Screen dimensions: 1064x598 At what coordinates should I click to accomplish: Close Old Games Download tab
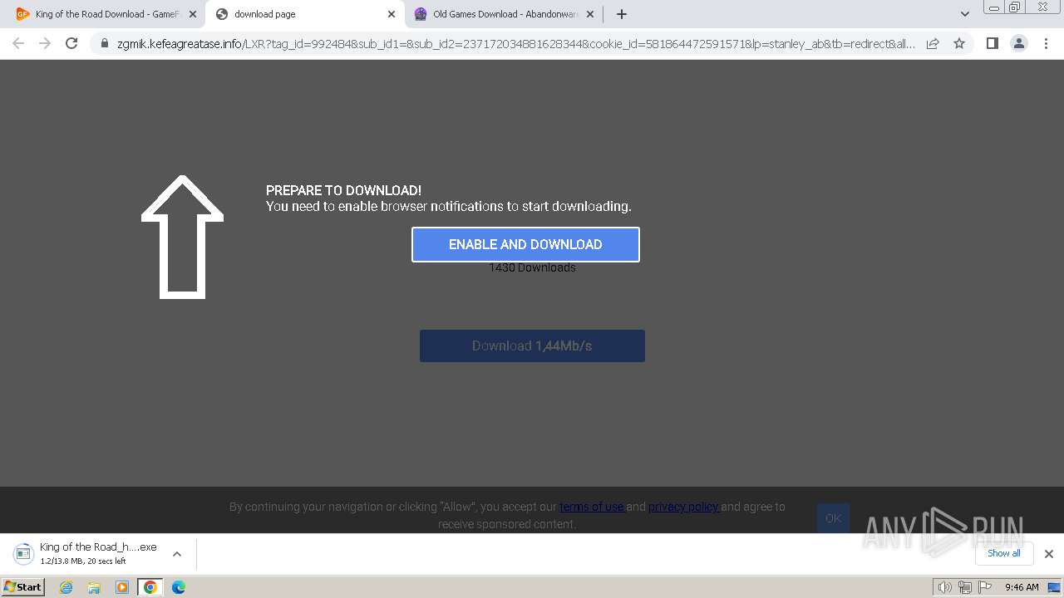pos(590,14)
